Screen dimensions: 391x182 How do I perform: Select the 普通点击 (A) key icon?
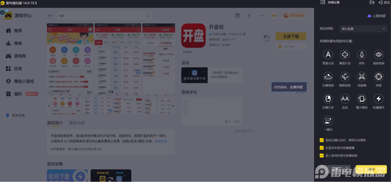(x=328, y=55)
